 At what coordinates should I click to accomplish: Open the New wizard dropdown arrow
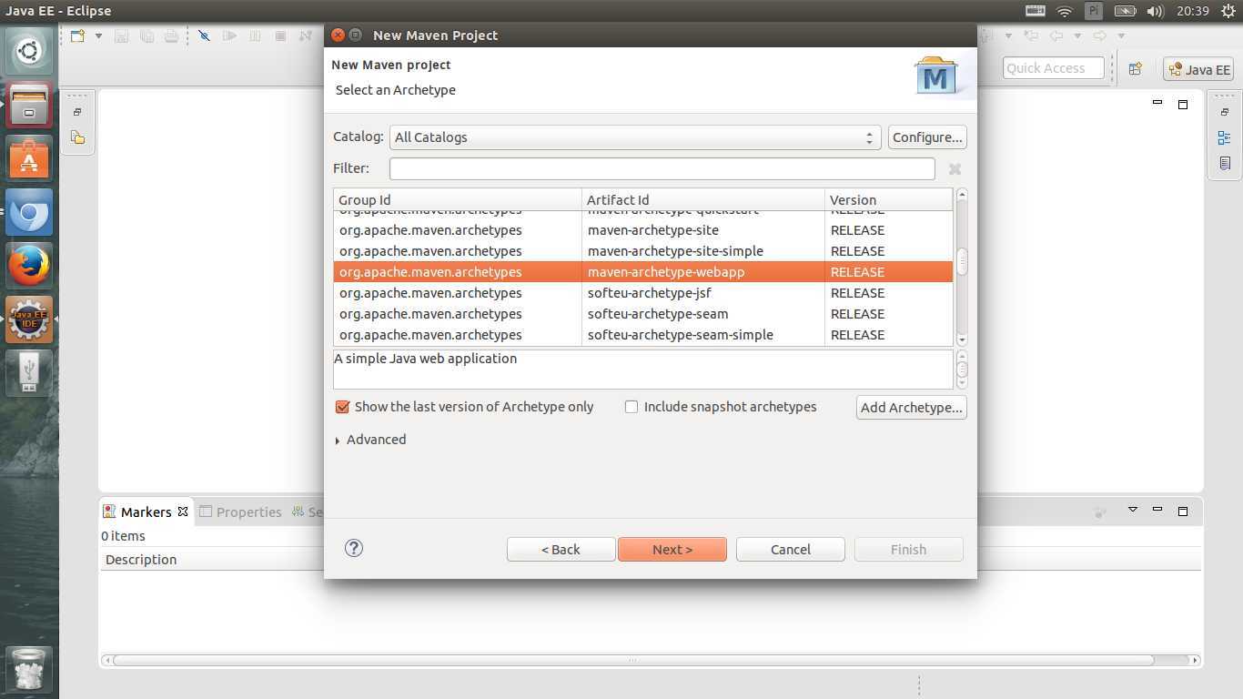tap(98, 36)
